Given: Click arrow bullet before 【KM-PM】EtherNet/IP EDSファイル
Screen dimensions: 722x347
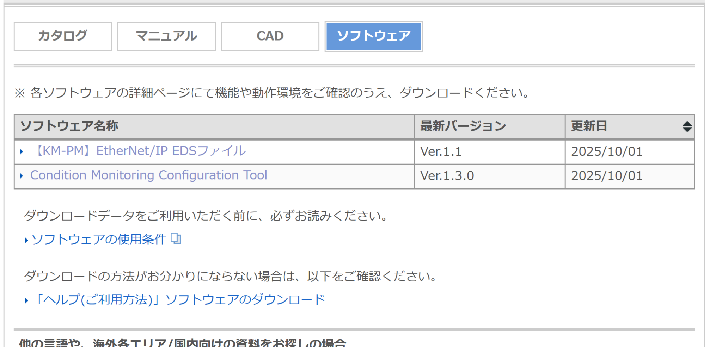Looking at the screenshot, I should click(22, 152).
